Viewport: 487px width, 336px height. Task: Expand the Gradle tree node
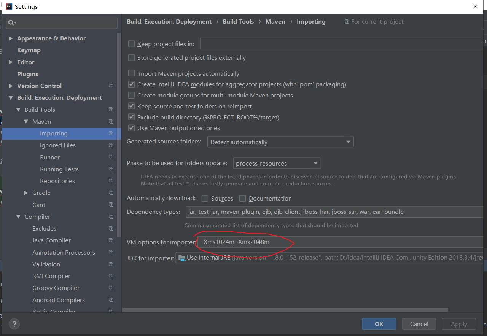26,193
